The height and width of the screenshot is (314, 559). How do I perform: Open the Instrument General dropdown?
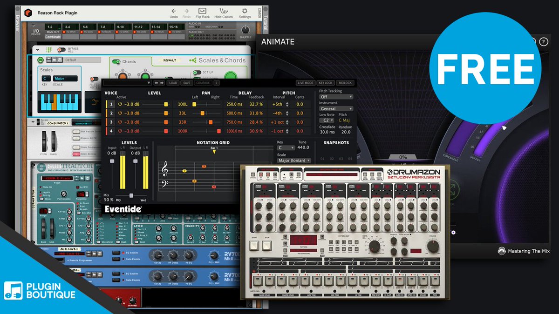(336, 108)
